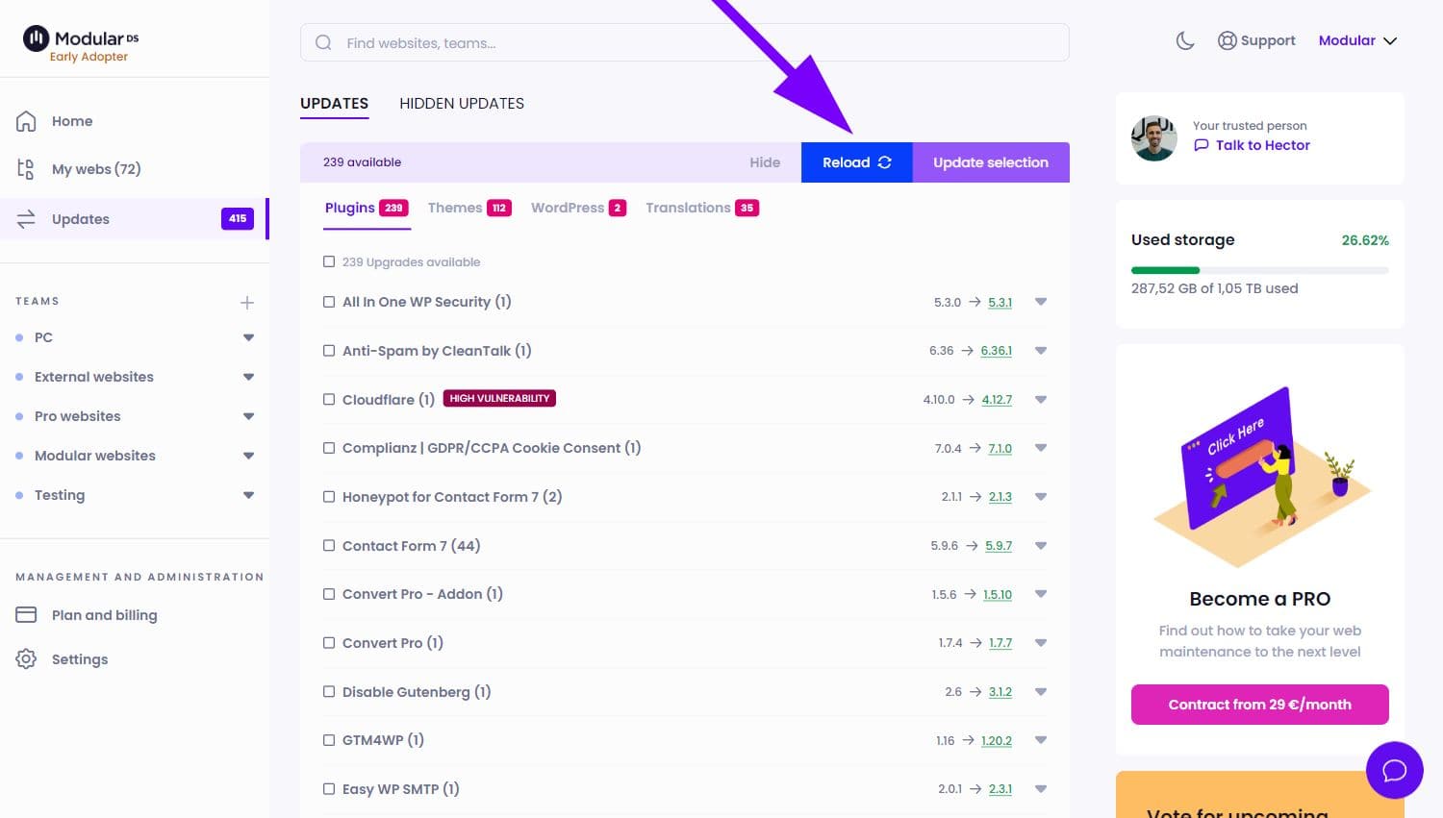Open the WordPress tab

click(578, 208)
